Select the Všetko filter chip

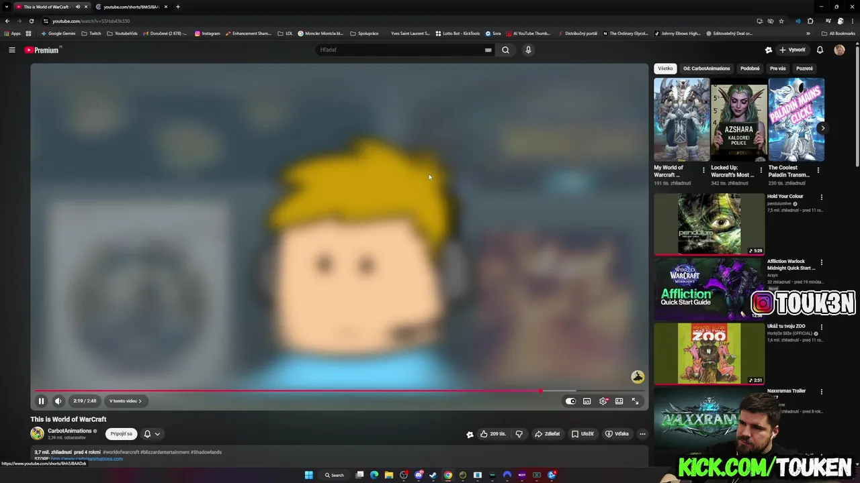click(665, 68)
